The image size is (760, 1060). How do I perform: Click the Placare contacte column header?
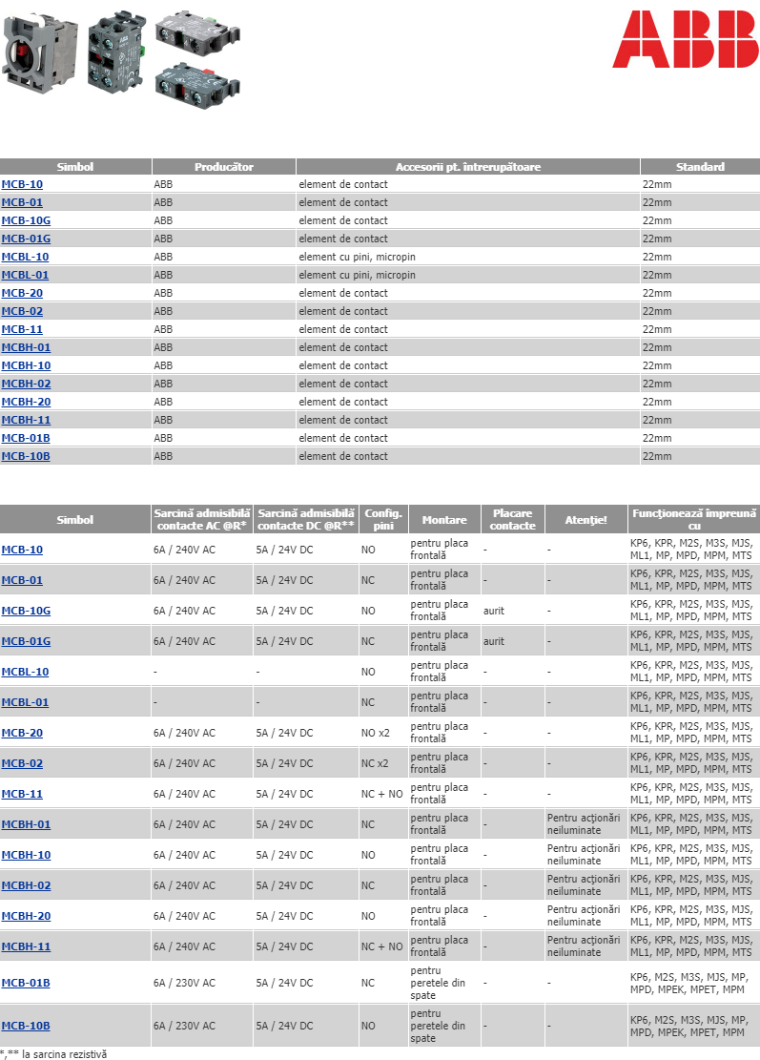coord(513,519)
